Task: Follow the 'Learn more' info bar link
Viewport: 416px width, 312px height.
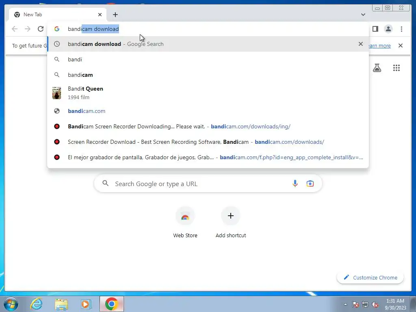Action: [x=379, y=45]
